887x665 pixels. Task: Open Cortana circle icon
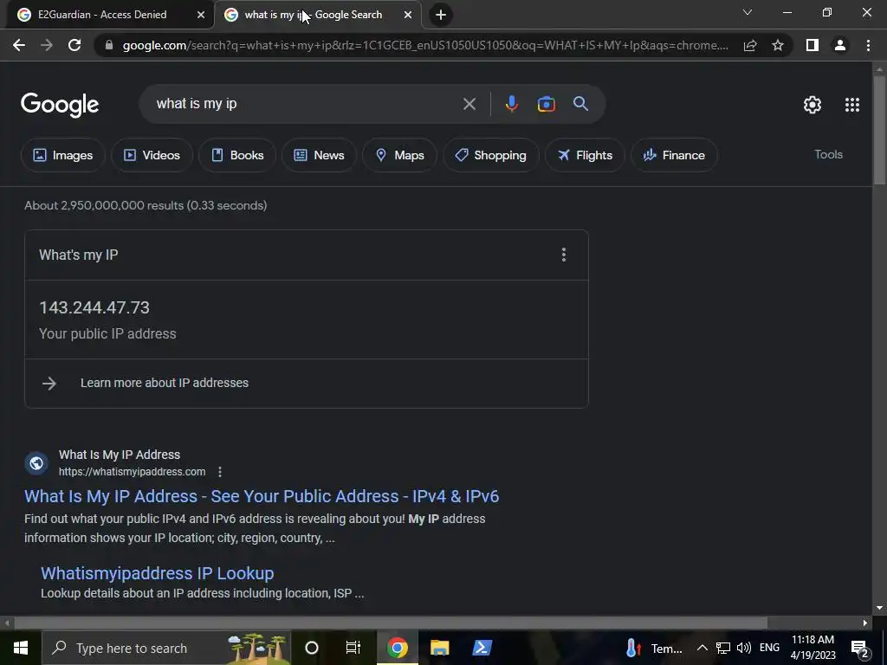[x=312, y=648]
